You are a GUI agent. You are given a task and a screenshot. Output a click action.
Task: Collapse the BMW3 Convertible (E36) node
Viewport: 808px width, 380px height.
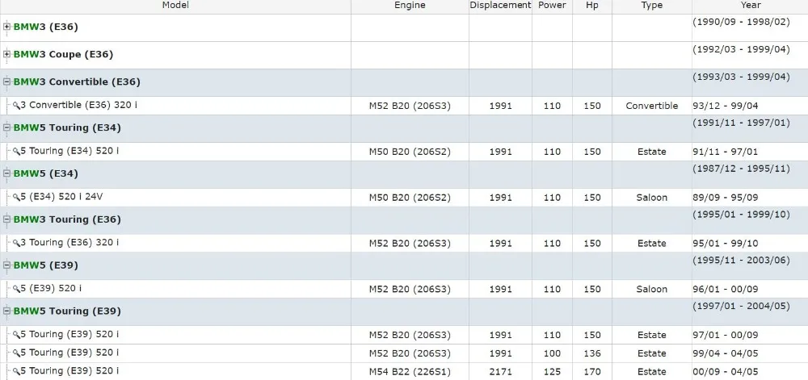coord(6,81)
